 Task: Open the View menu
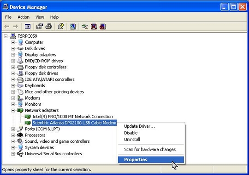click(x=40, y=17)
